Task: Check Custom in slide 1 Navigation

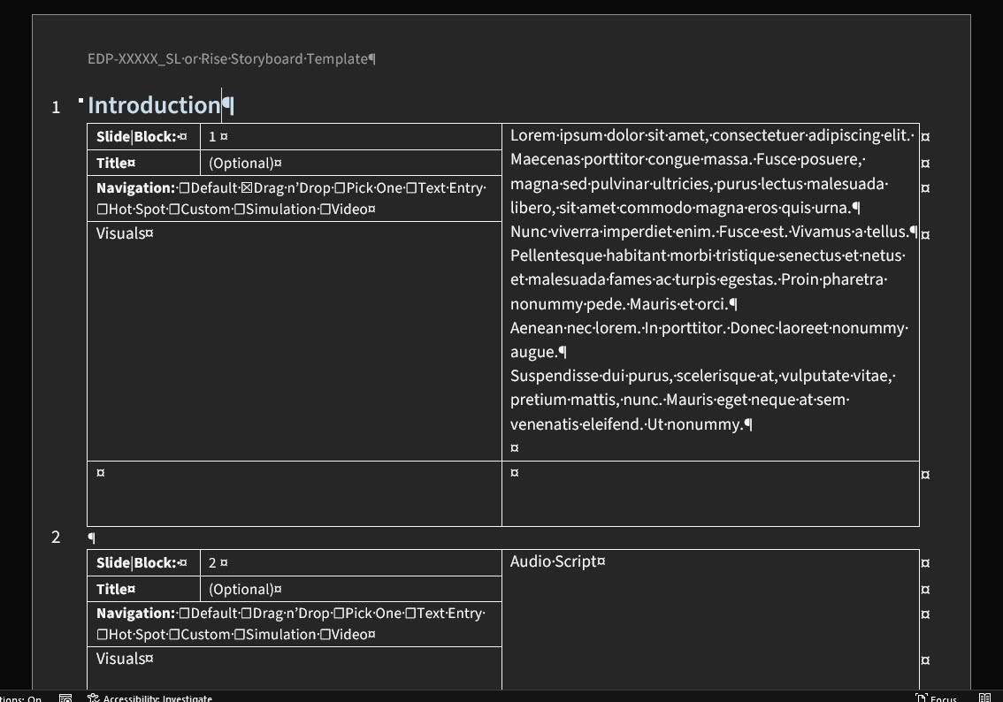Action: pos(174,209)
